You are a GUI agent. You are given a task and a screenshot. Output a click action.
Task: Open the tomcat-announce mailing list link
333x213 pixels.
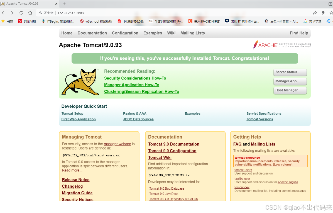coord(247,158)
